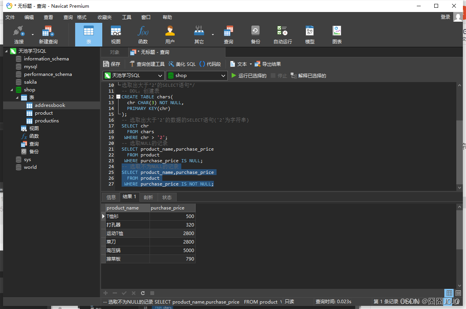The height and width of the screenshot is (309, 466).
Task: Collapse the 天池学习SQL connection tree node
Action: [x=6, y=51]
